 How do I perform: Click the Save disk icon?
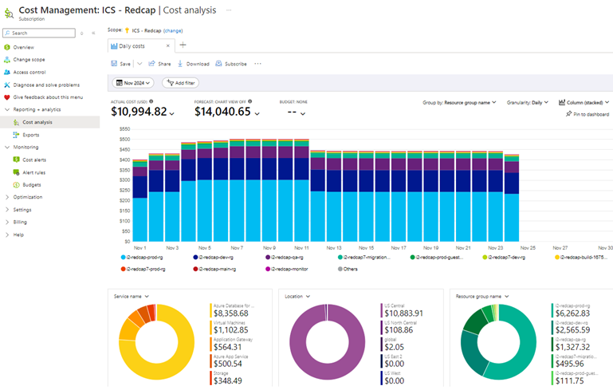click(x=114, y=63)
